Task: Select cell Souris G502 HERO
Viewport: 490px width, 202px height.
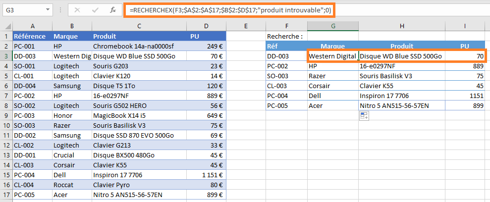Action: (x=139, y=106)
